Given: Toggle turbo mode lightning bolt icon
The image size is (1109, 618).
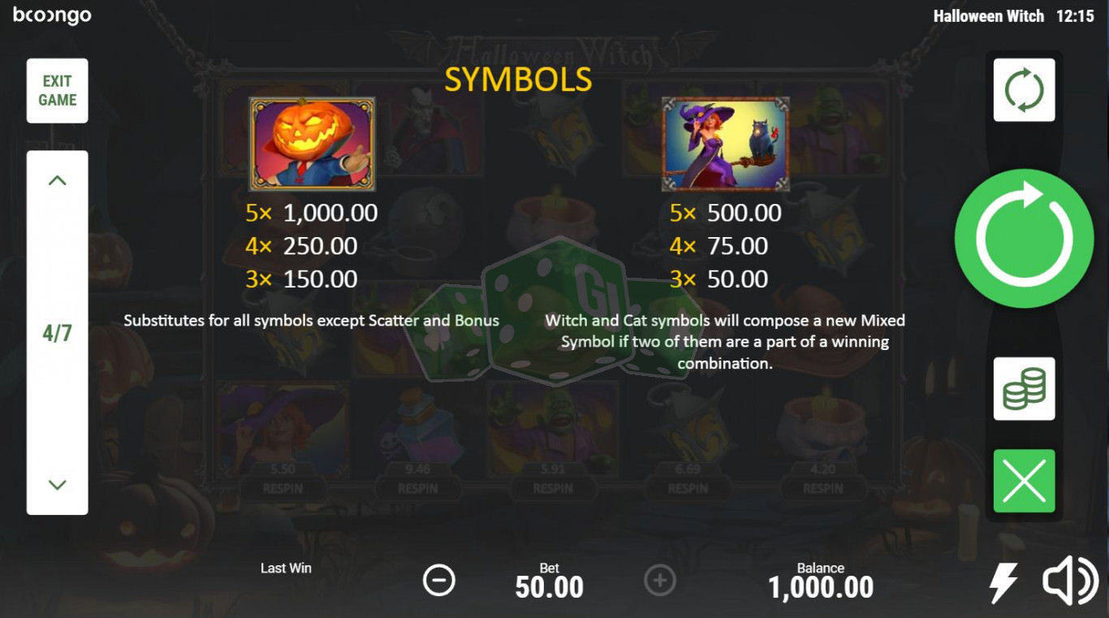Looking at the screenshot, I should pos(1003,581).
